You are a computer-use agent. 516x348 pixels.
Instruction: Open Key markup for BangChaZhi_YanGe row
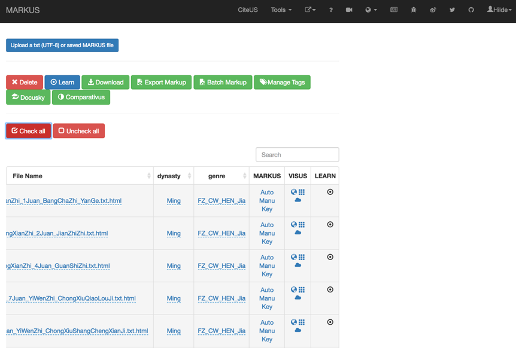[267, 209]
